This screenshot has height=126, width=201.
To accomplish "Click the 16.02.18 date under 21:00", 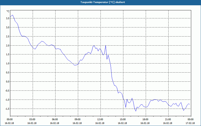I will [168, 123].
